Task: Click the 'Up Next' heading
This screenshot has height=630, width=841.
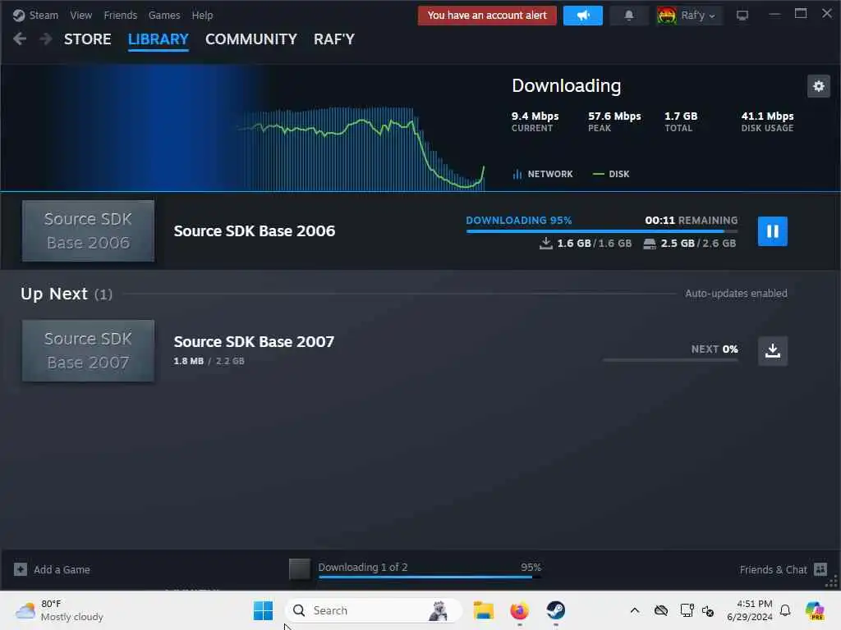Action: click(x=54, y=294)
